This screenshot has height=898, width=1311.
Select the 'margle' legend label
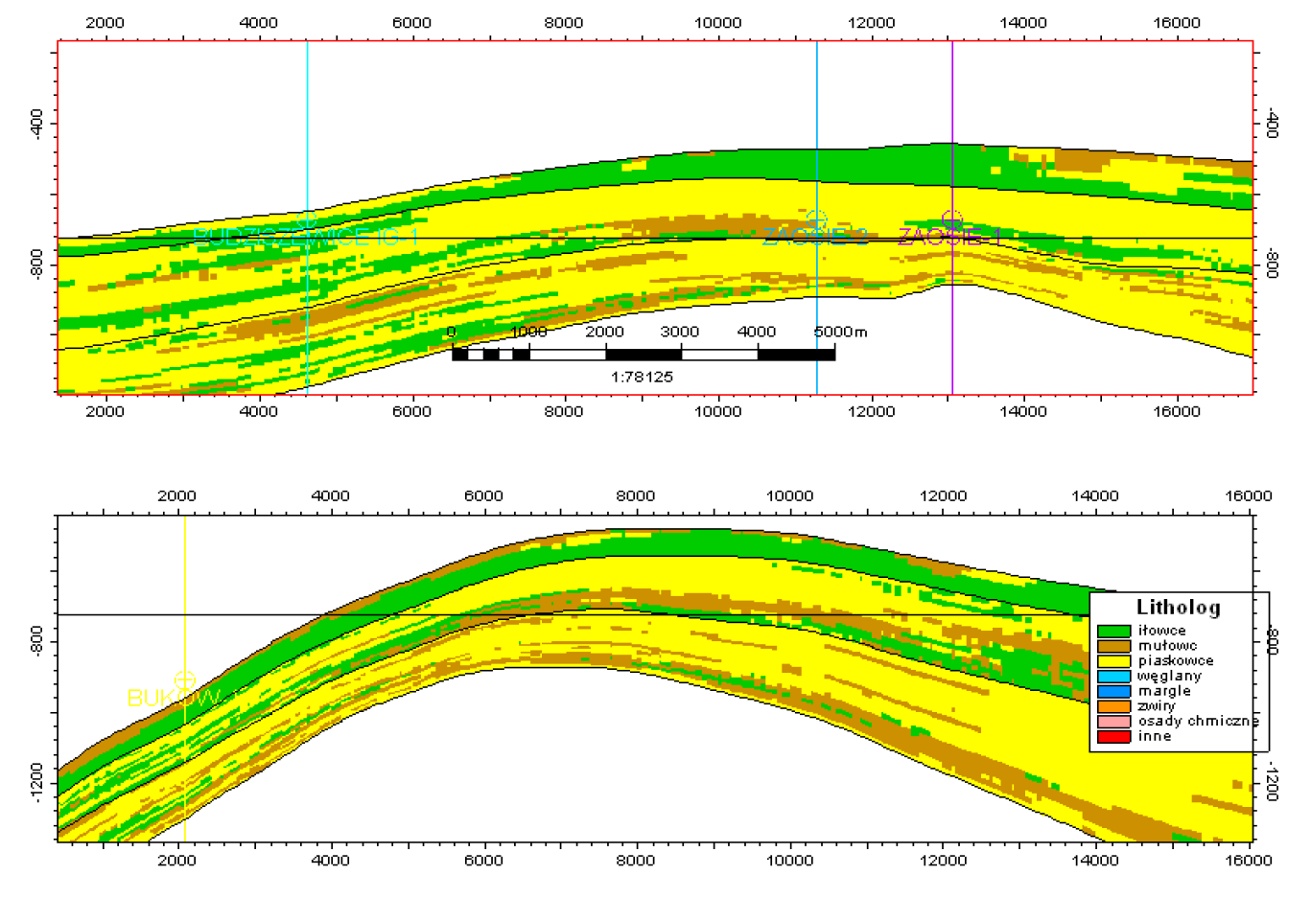coord(1164,691)
